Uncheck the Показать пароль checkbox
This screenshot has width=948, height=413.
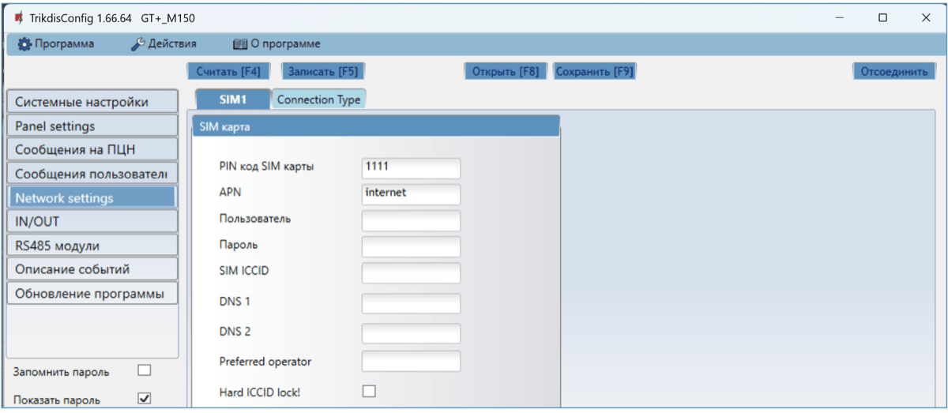tap(144, 399)
